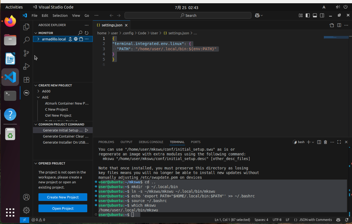The width and height of the screenshot is (352, 224).
Task: Click Open Project button
Action: click(x=63, y=208)
